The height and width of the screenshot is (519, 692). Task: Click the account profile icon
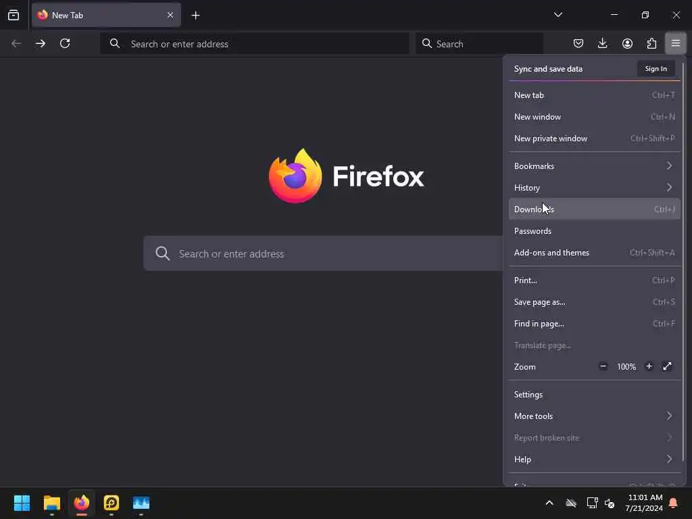pyautogui.click(x=627, y=43)
